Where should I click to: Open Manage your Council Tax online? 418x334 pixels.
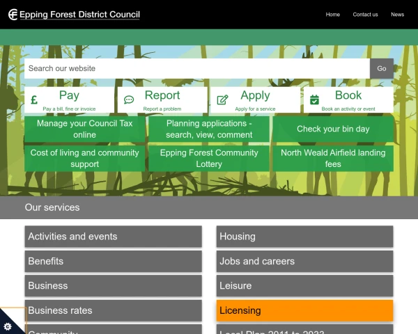point(85,129)
